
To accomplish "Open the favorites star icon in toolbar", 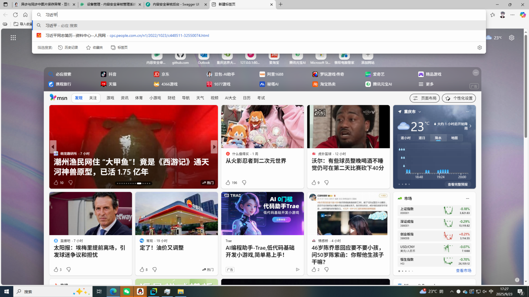I will tap(492, 15).
